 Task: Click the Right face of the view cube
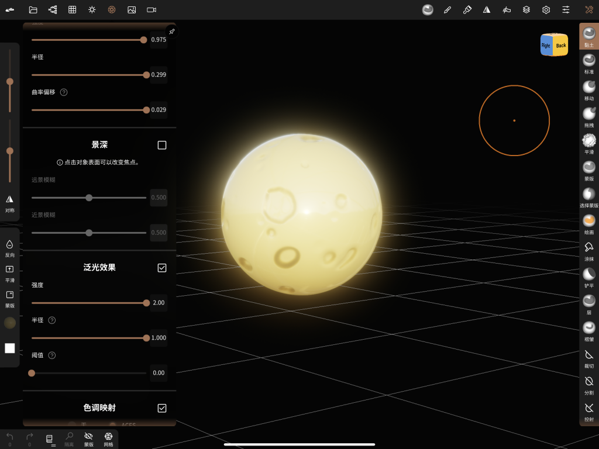point(546,46)
